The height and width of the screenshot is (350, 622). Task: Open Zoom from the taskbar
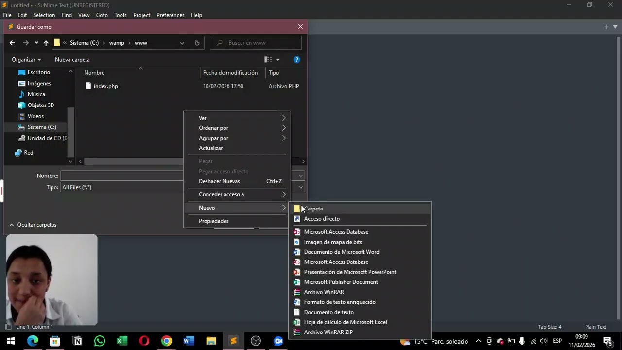(278, 341)
